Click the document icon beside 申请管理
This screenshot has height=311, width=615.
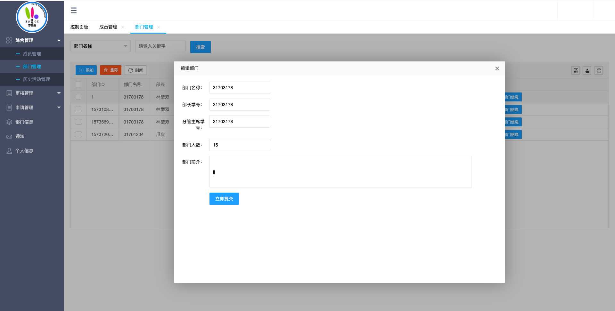[9, 108]
